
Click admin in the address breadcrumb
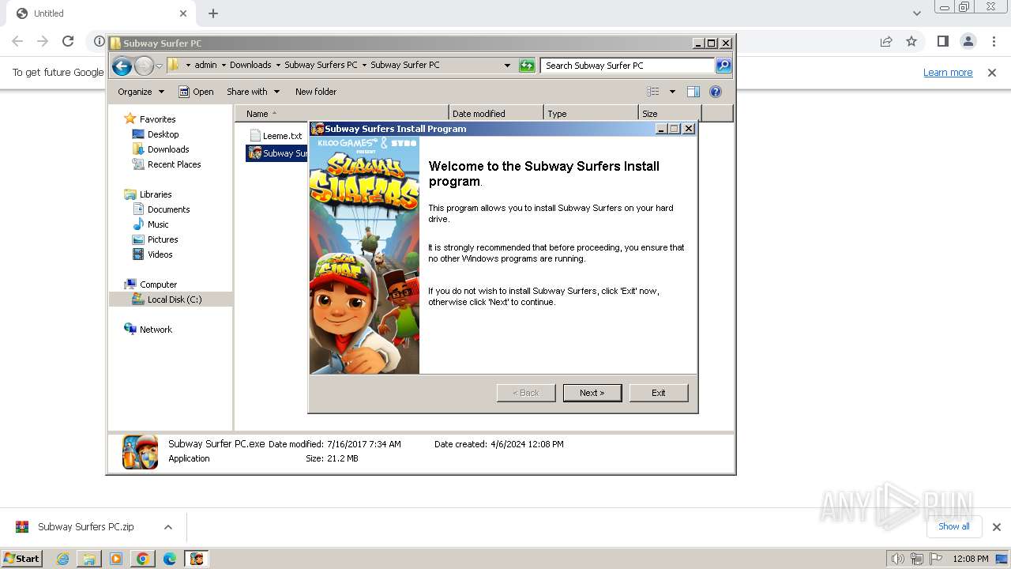click(205, 66)
